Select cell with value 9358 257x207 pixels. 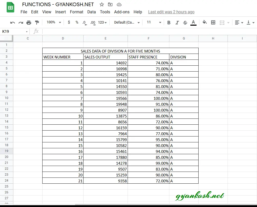click(106, 181)
